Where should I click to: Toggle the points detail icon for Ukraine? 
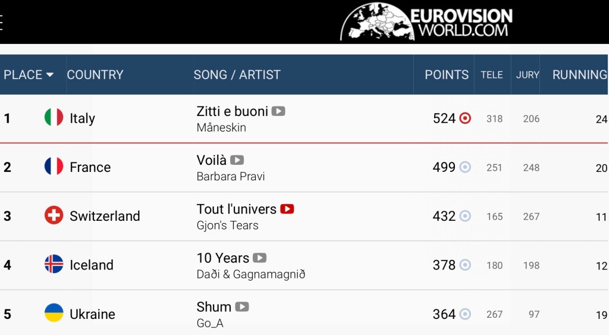(465, 314)
